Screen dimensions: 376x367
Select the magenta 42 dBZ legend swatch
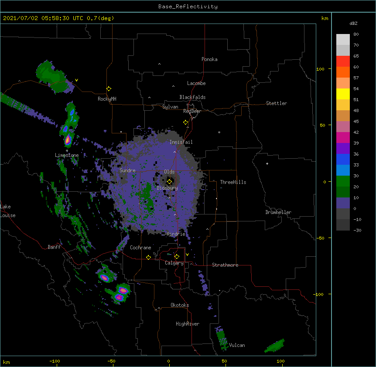click(x=343, y=137)
